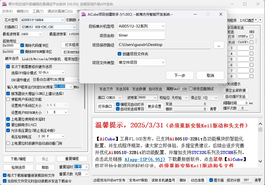The image size is (265, 185).
Task: Open 重复次数 无限 dropdown
Action: 81,174
